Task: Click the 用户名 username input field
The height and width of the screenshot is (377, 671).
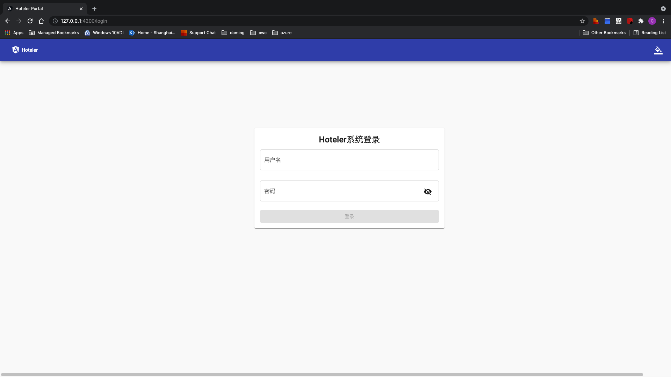Action: (x=349, y=160)
